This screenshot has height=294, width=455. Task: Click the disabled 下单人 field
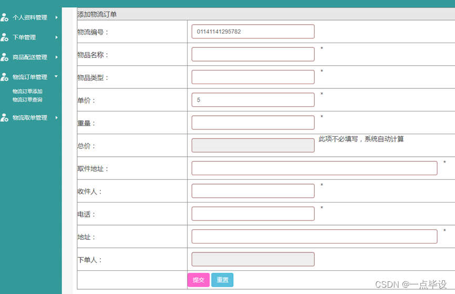pyautogui.click(x=253, y=259)
